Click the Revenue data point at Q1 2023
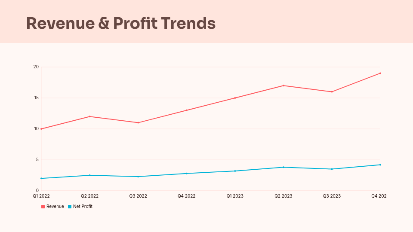The image size is (413, 232). pos(235,98)
